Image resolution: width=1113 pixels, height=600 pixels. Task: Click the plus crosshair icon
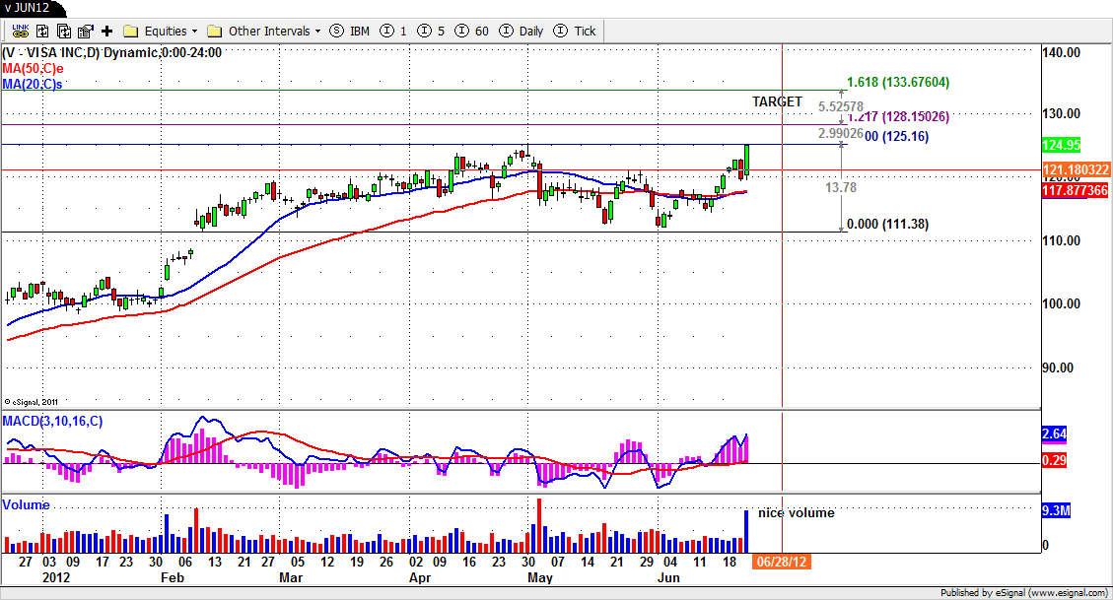[107, 31]
